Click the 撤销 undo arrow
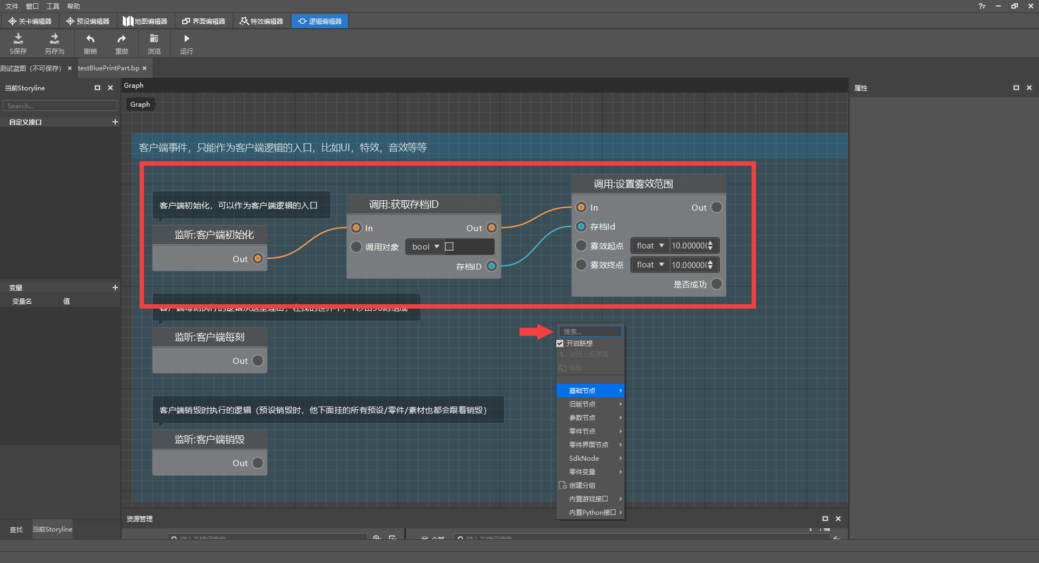1039x563 pixels. pos(90,38)
